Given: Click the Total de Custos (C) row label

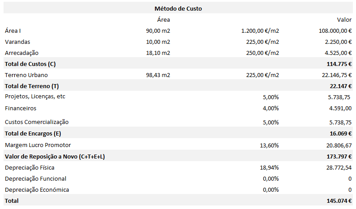Looking at the screenshot, I should tap(30, 64).
